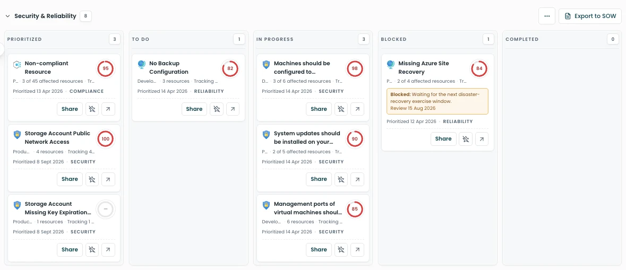
Task: Click shield icon on Management ports card
Action: [x=266, y=205]
